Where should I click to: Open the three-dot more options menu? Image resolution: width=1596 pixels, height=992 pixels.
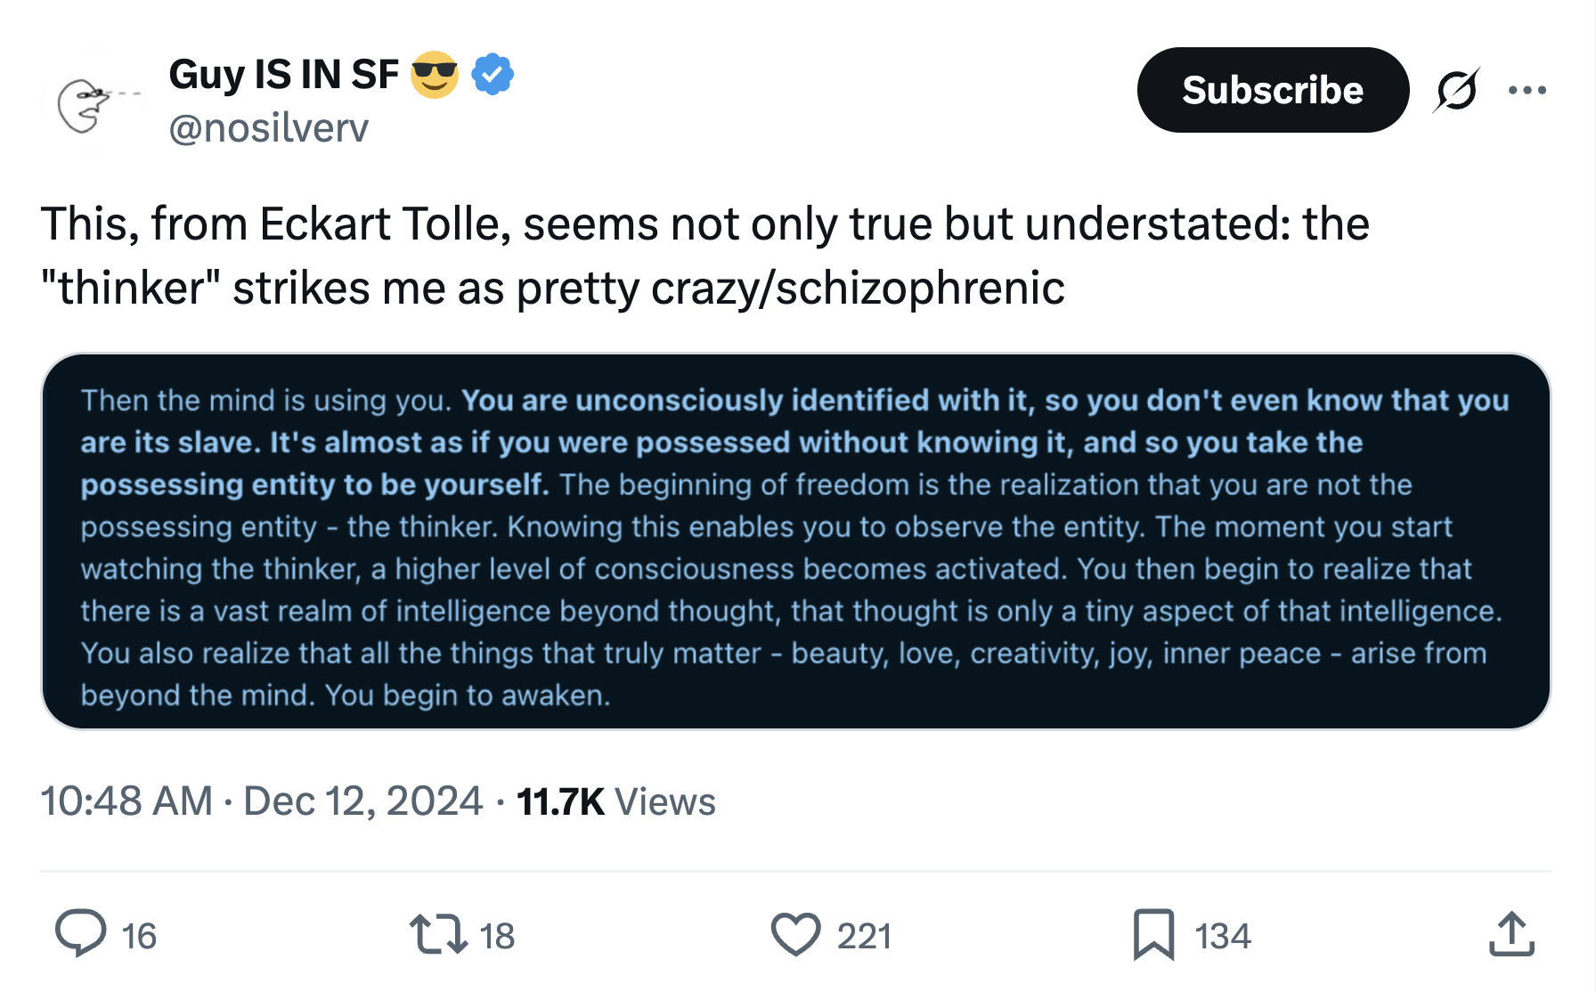point(1527,90)
